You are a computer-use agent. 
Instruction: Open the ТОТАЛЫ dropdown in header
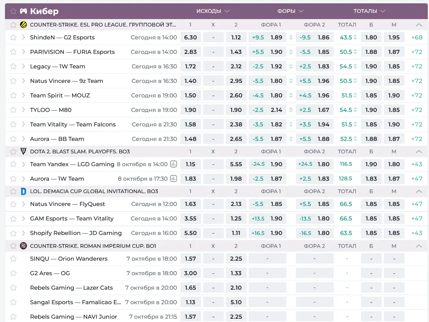(x=369, y=11)
